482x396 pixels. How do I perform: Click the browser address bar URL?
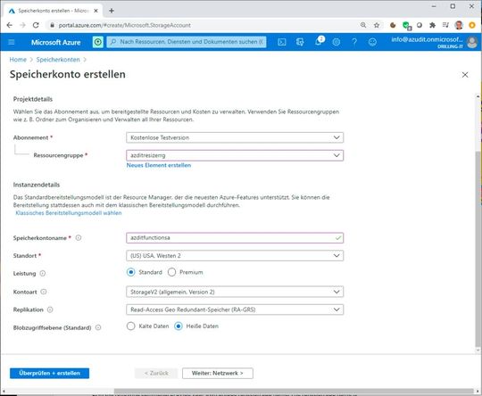pos(125,25)
